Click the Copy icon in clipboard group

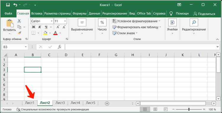point(19,27)
